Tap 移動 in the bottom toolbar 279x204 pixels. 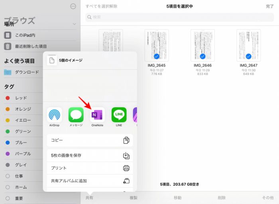[x=178, y=198]
